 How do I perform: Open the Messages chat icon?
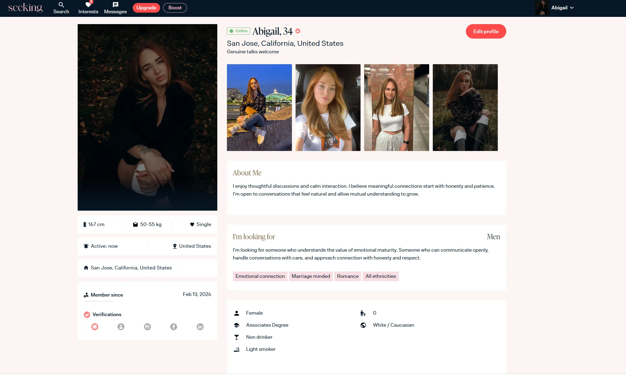coord(115,5)
